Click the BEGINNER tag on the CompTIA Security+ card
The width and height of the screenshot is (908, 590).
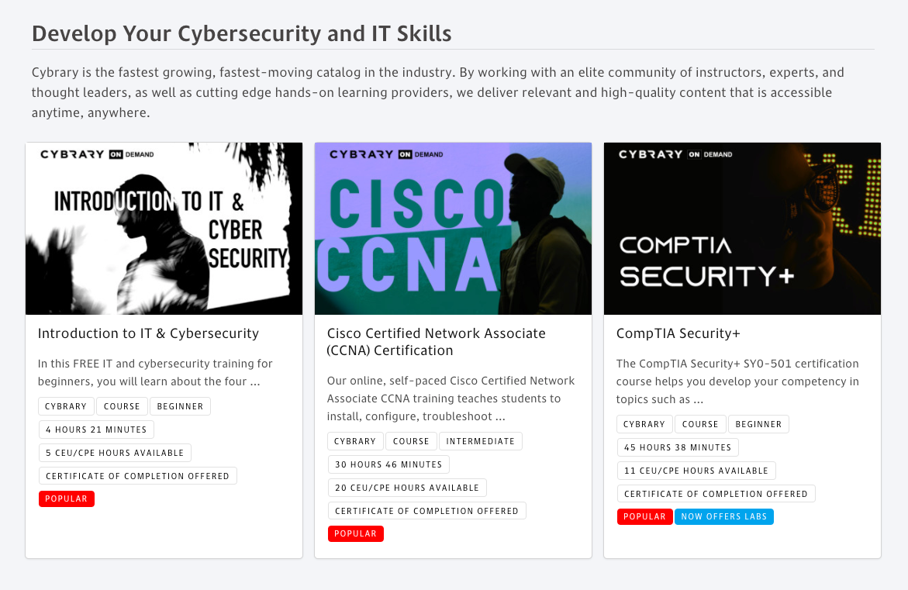point(758,424)
